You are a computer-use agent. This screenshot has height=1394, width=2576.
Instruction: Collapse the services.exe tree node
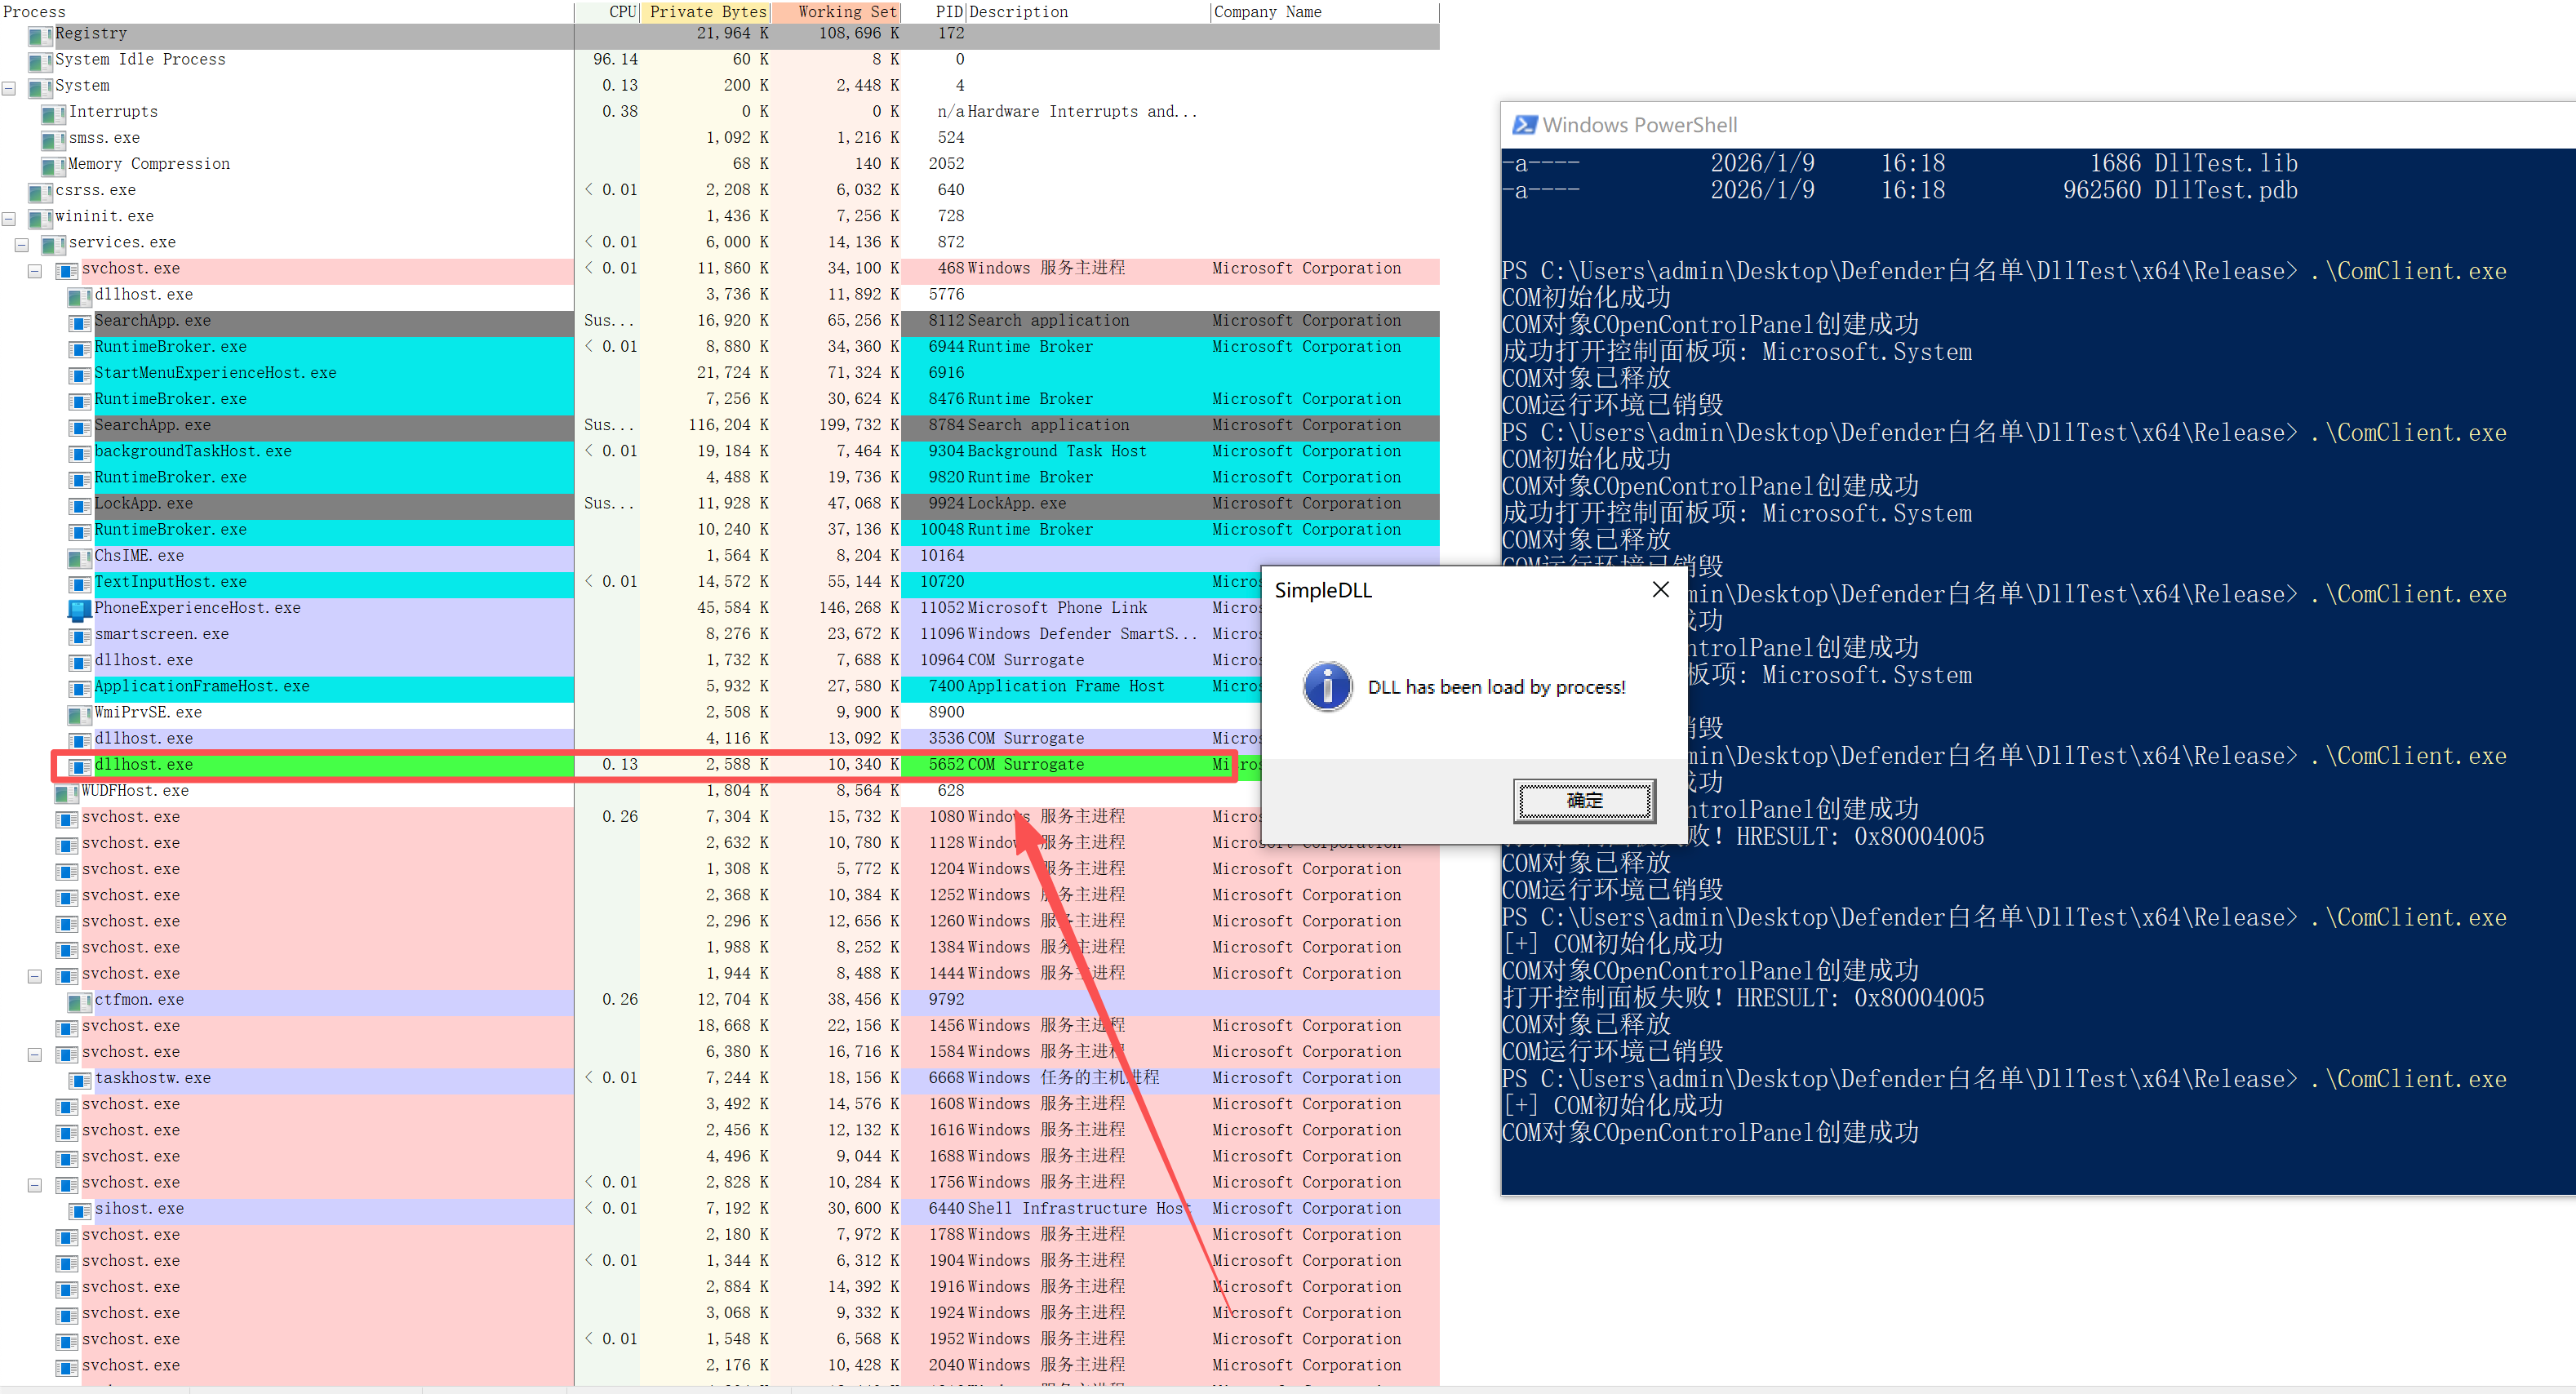click(22, 244)
